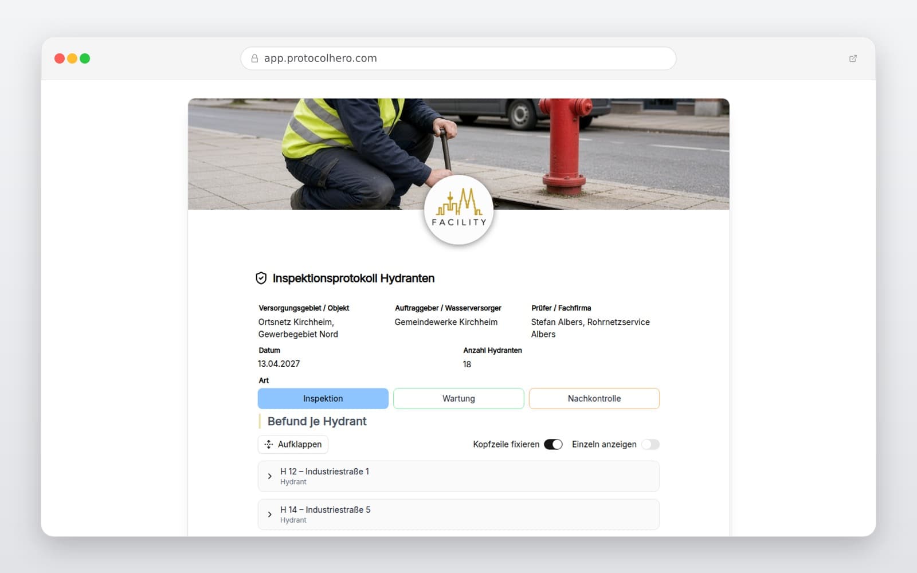This screenshot has width=917, height=573.
Task: Click the app.protocolhero.com address bar
Action: click(x=458, y=58)
